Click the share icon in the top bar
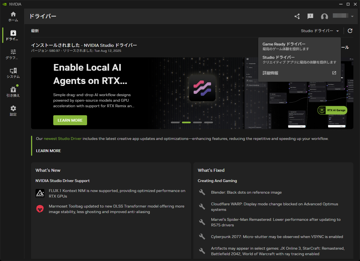 (x=297, y=16)
